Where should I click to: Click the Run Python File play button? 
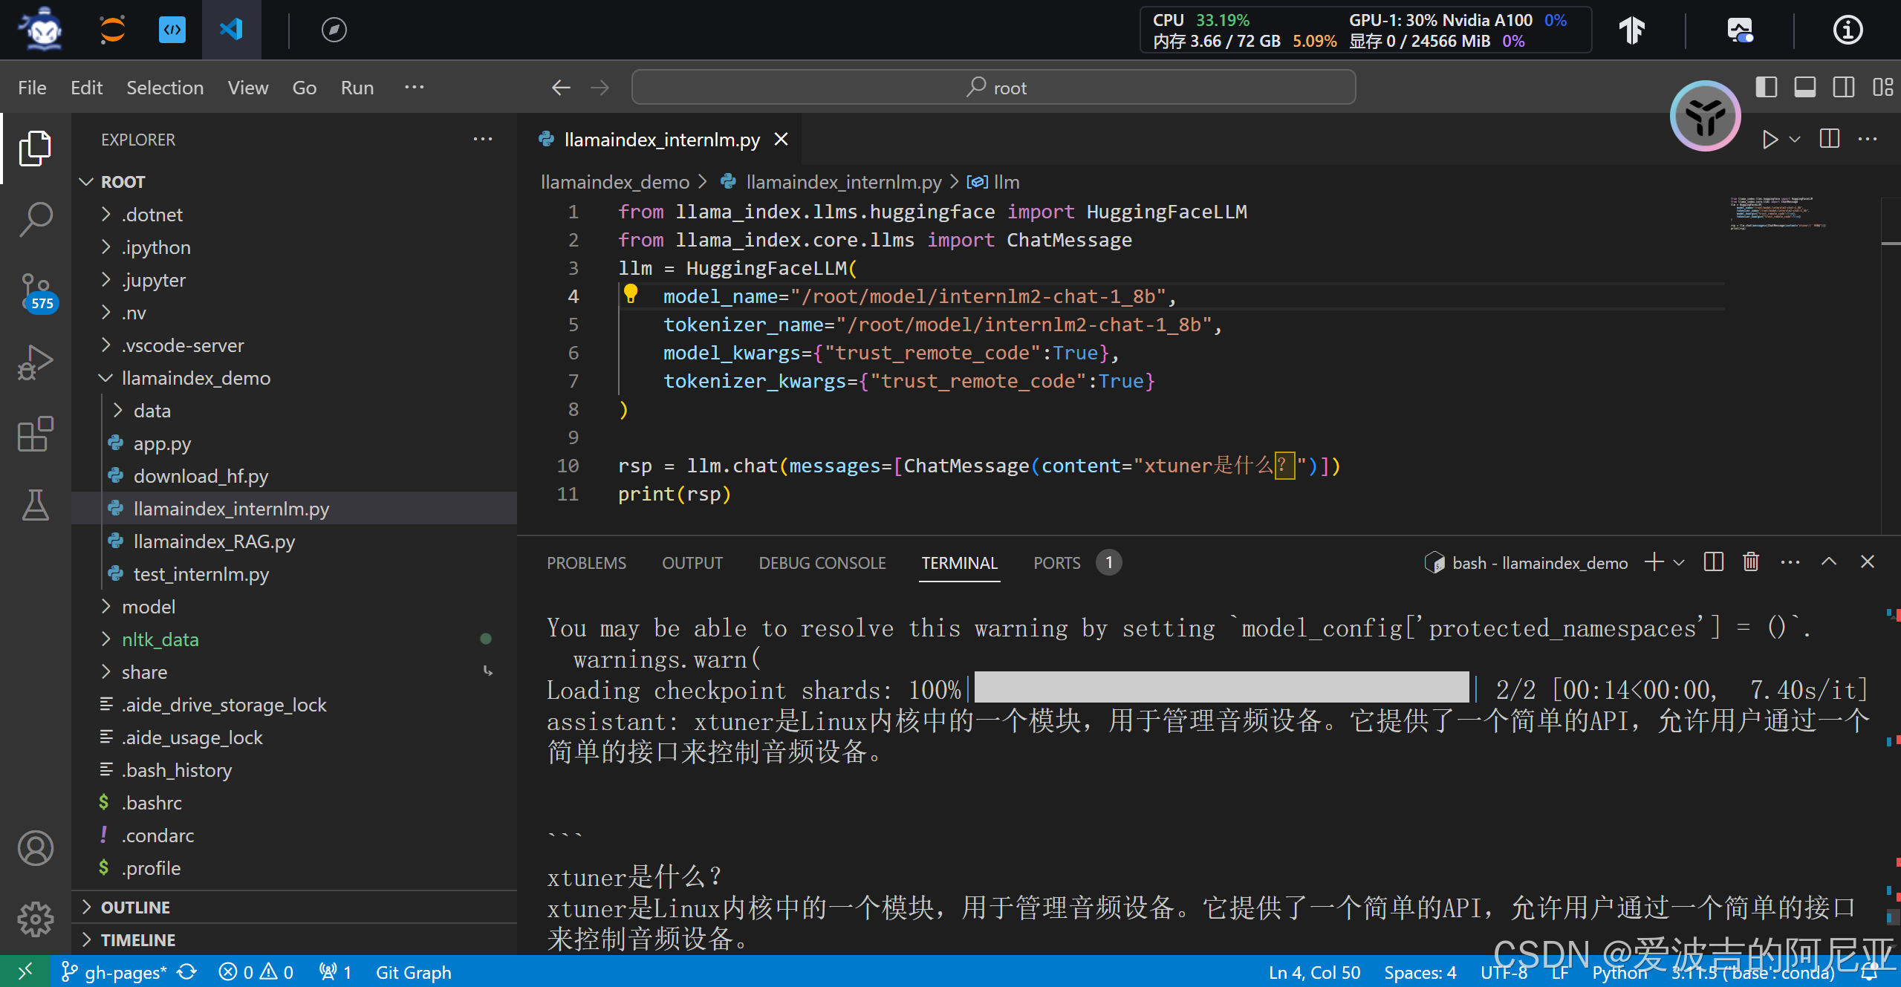tap(1770, 140)
